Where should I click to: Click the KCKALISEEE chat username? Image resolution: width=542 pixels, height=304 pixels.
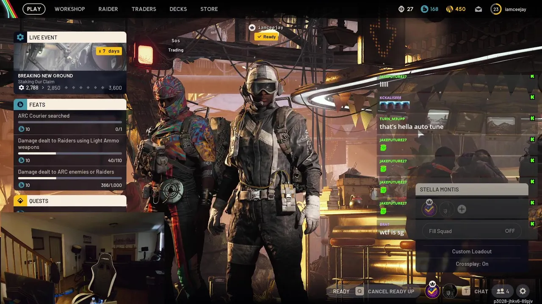(x=390, y=98)
